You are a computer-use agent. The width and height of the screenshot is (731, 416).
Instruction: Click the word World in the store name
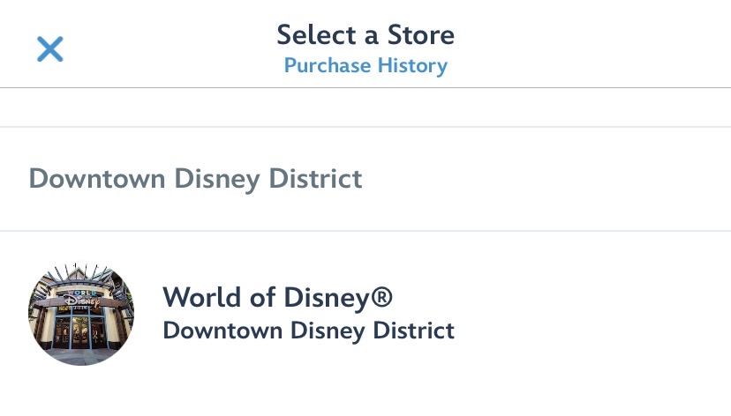[200, 298]
